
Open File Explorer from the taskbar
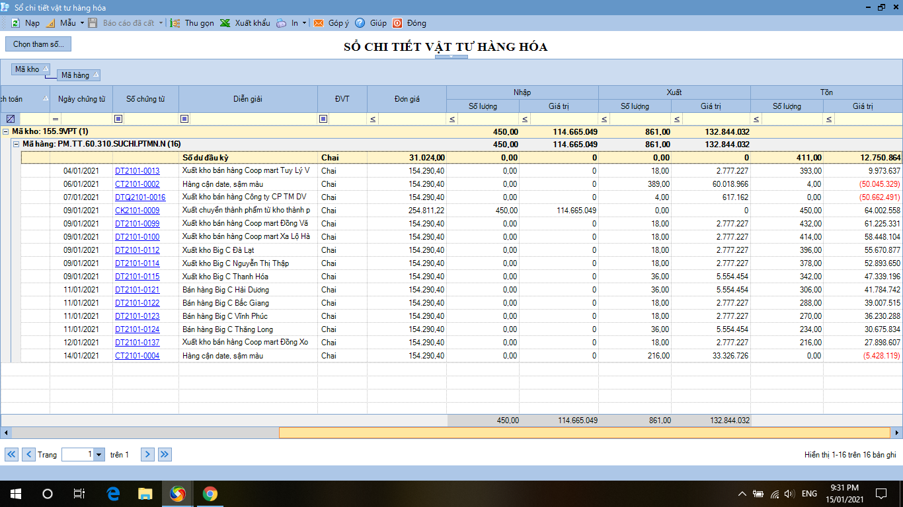[145, 494]
